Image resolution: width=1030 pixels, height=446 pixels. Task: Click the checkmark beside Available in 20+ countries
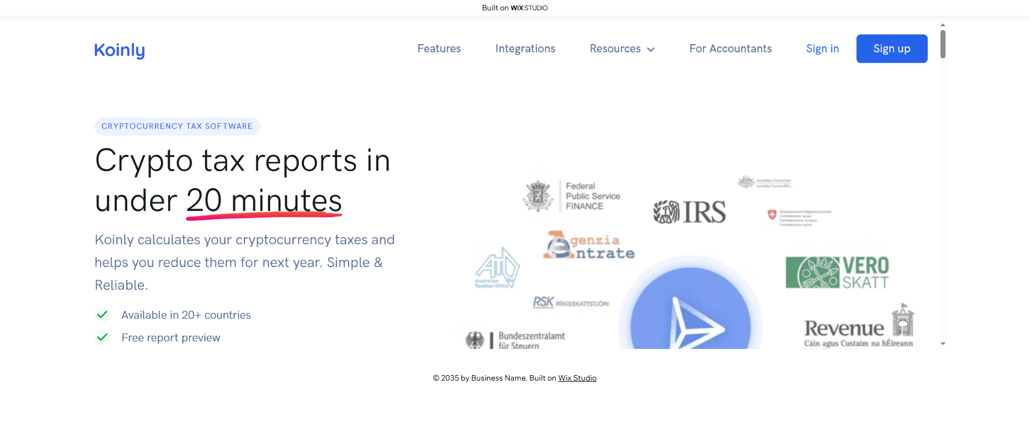(102, 315)
